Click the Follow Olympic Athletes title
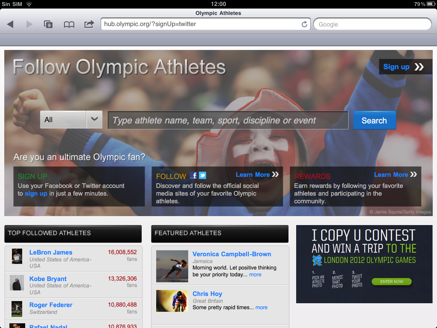Screen dimensions: 437x328 (x=119, y=67)
